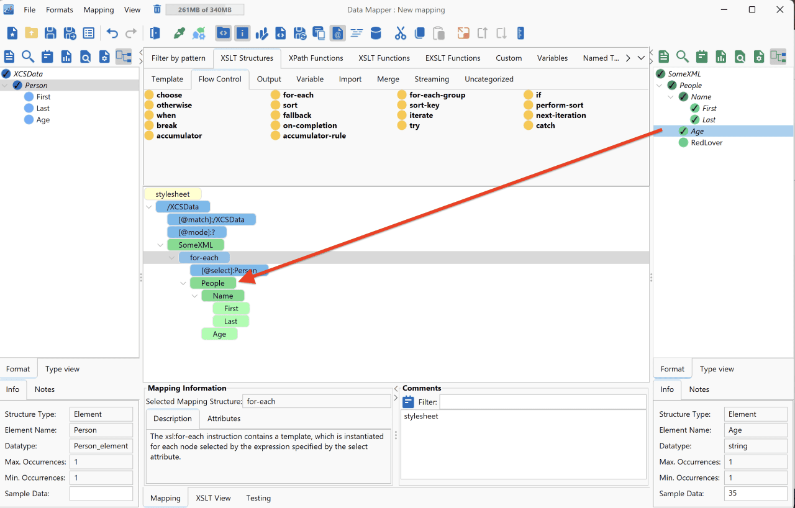This screenshot has height=508, width=795.
Task: Open the Mapping menu
Action: pos(98,9)
